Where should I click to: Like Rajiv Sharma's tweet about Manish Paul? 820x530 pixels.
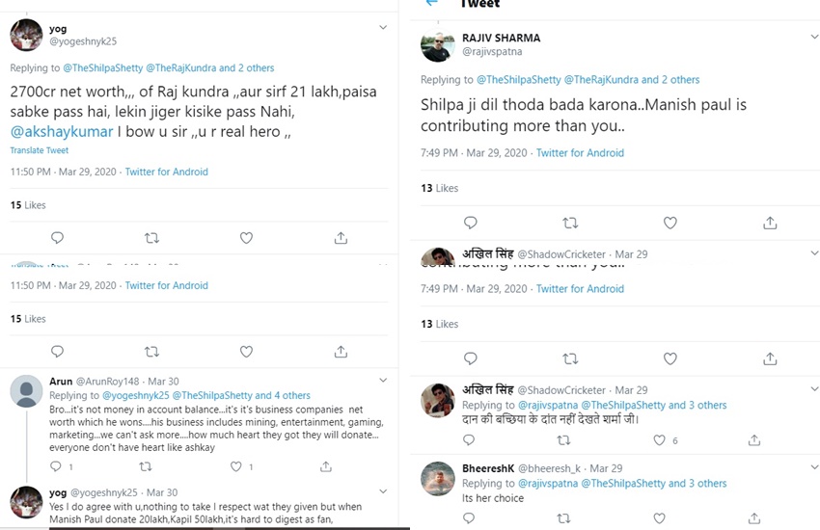[x=670, y=223]
